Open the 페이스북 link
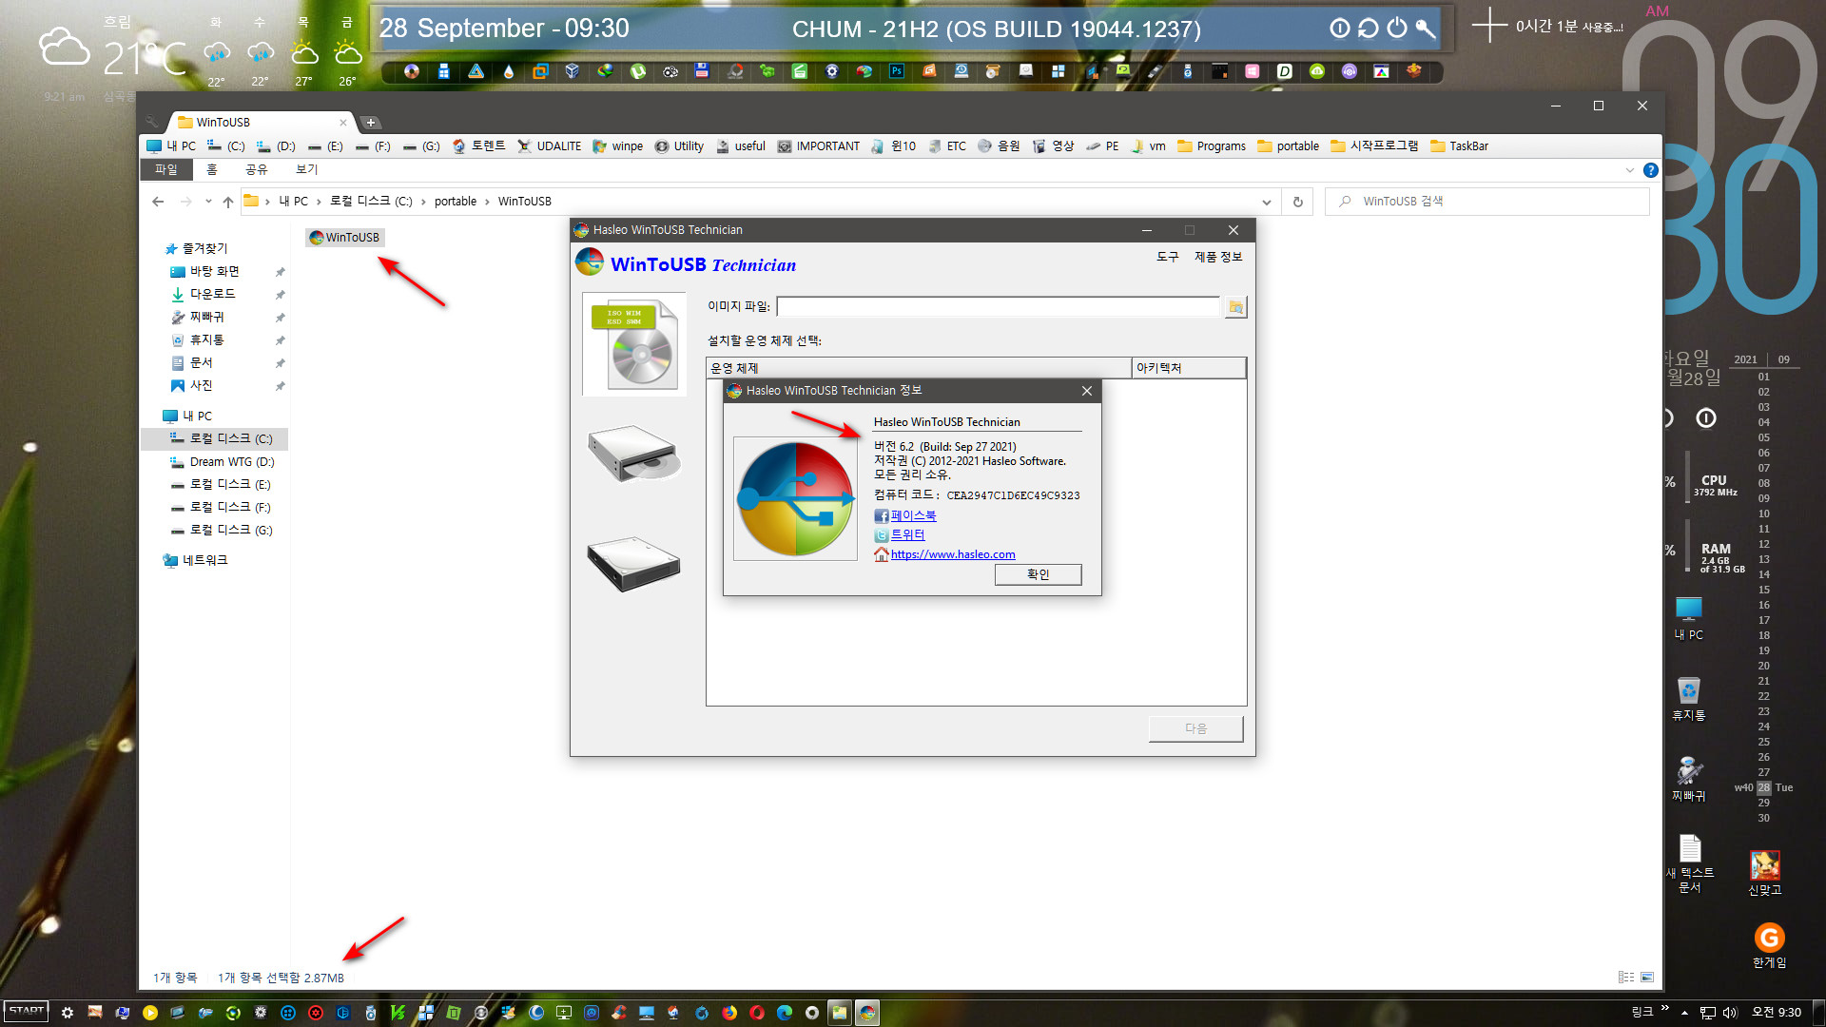 tap(913, 515)
